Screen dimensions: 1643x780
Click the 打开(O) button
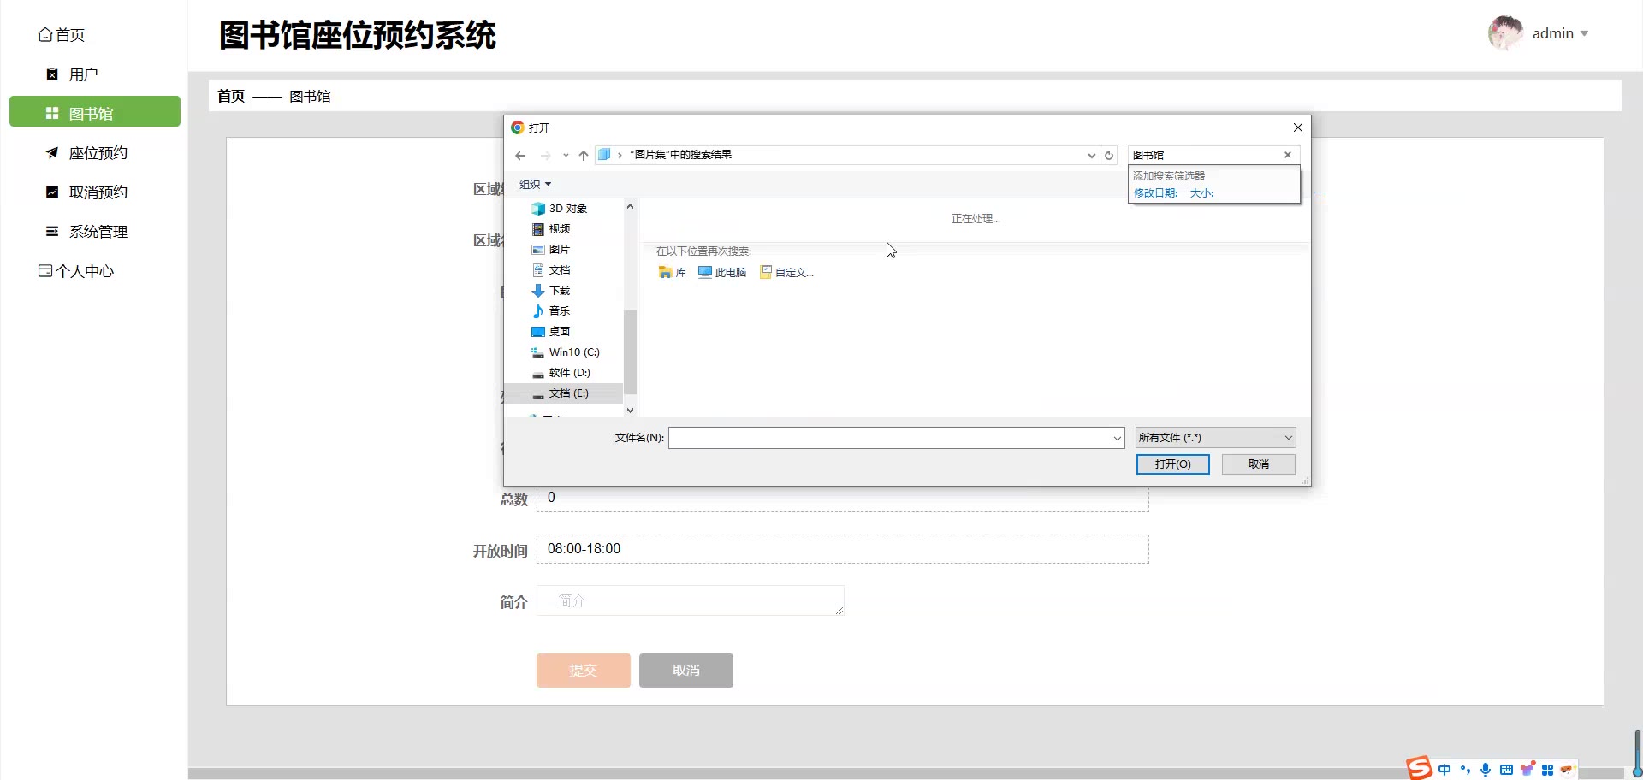pos(1172,464)
